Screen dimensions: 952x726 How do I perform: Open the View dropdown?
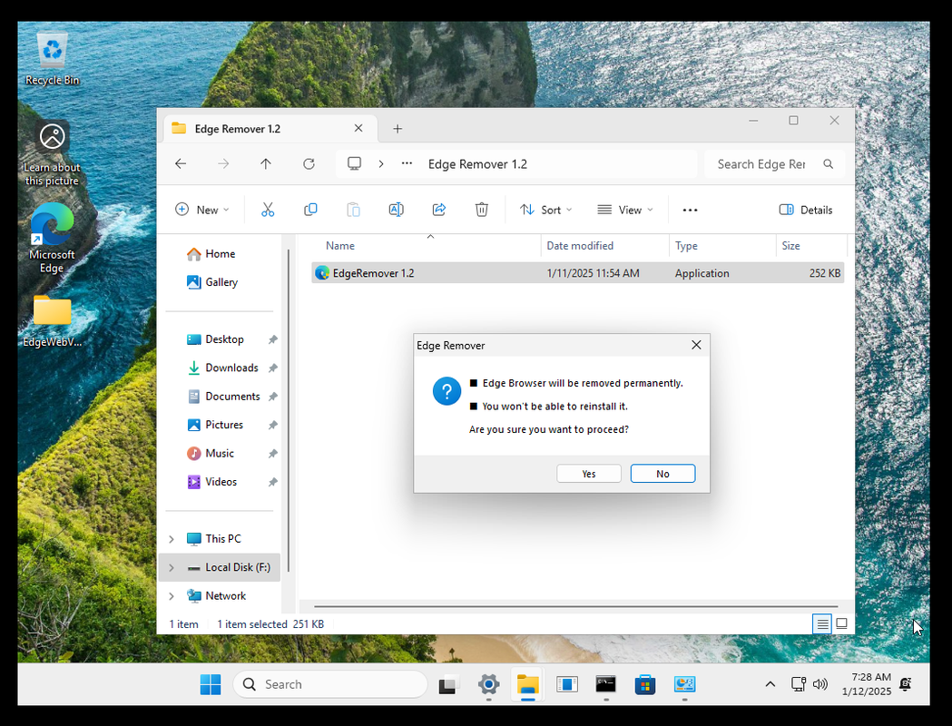tap(625, 210)
